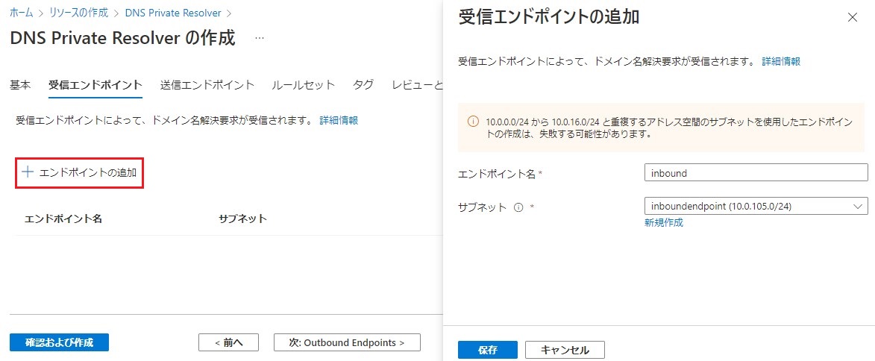Viewport: 875px width, 361px height.
Task: Click the 受信エンドポイントの追加 panel title
Action: 548,17
